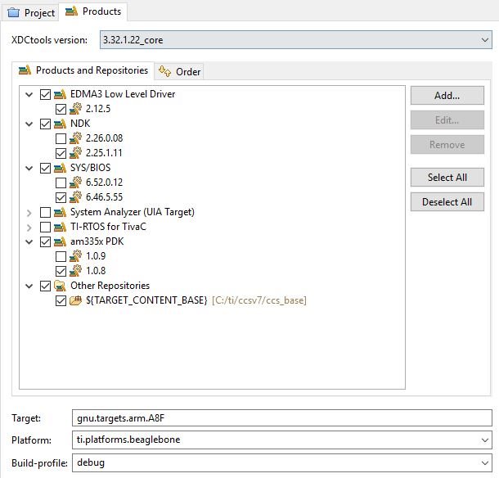The image size is (499, 478).
Task: Click the gear icon beside version 2.12.5
Action: tap(75, 109)
